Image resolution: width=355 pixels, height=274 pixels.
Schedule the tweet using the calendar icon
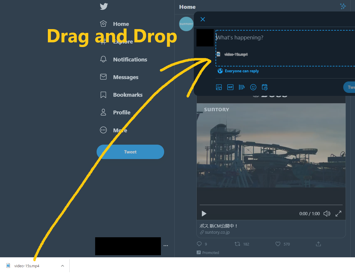click(265, 87)
